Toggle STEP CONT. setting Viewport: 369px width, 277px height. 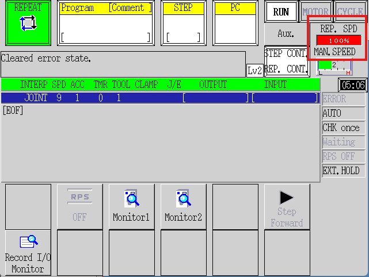pos(286,53)
